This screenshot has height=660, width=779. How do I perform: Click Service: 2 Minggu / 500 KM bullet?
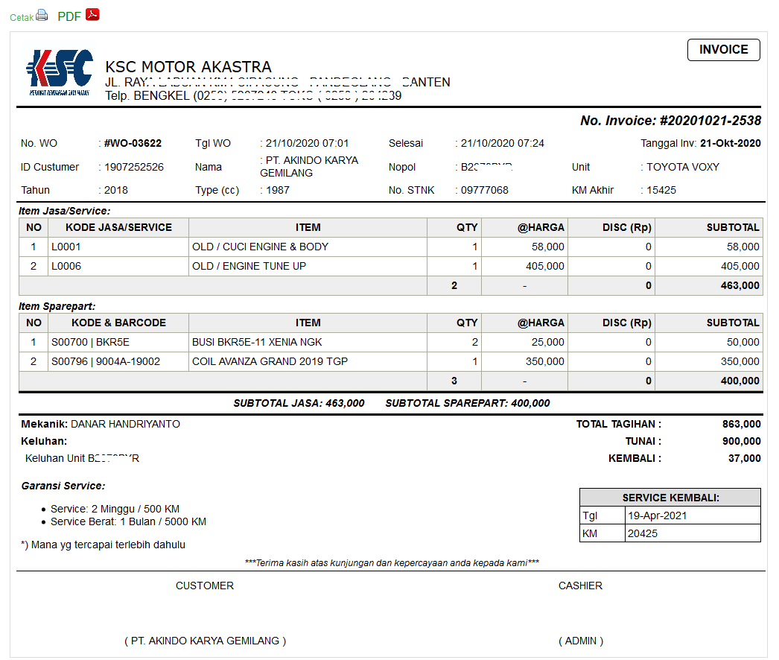[x=115, y=509]
